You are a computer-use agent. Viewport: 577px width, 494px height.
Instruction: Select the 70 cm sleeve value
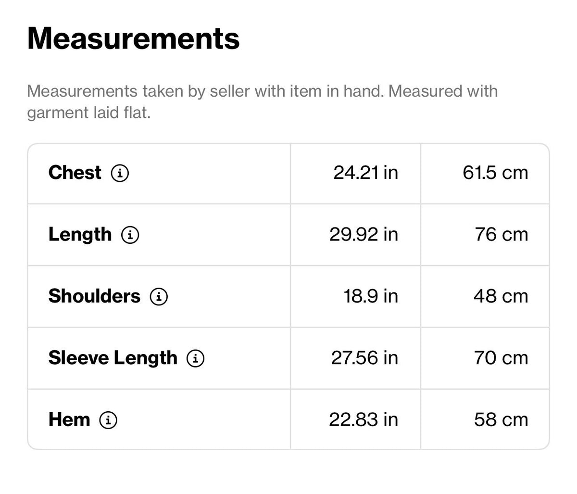coord(501,358)
